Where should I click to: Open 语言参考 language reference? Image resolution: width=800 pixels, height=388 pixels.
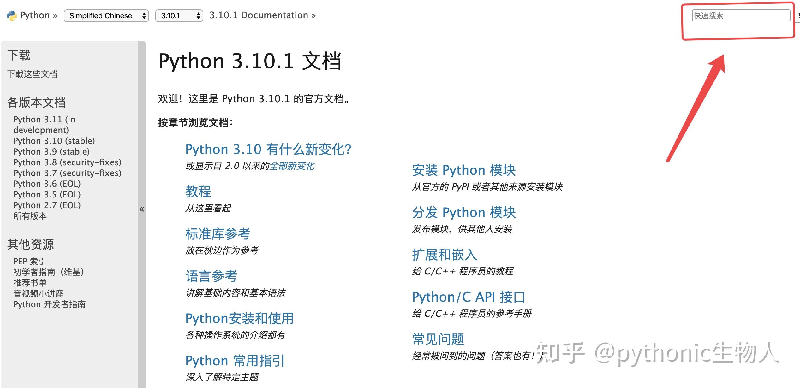point(211,276)
